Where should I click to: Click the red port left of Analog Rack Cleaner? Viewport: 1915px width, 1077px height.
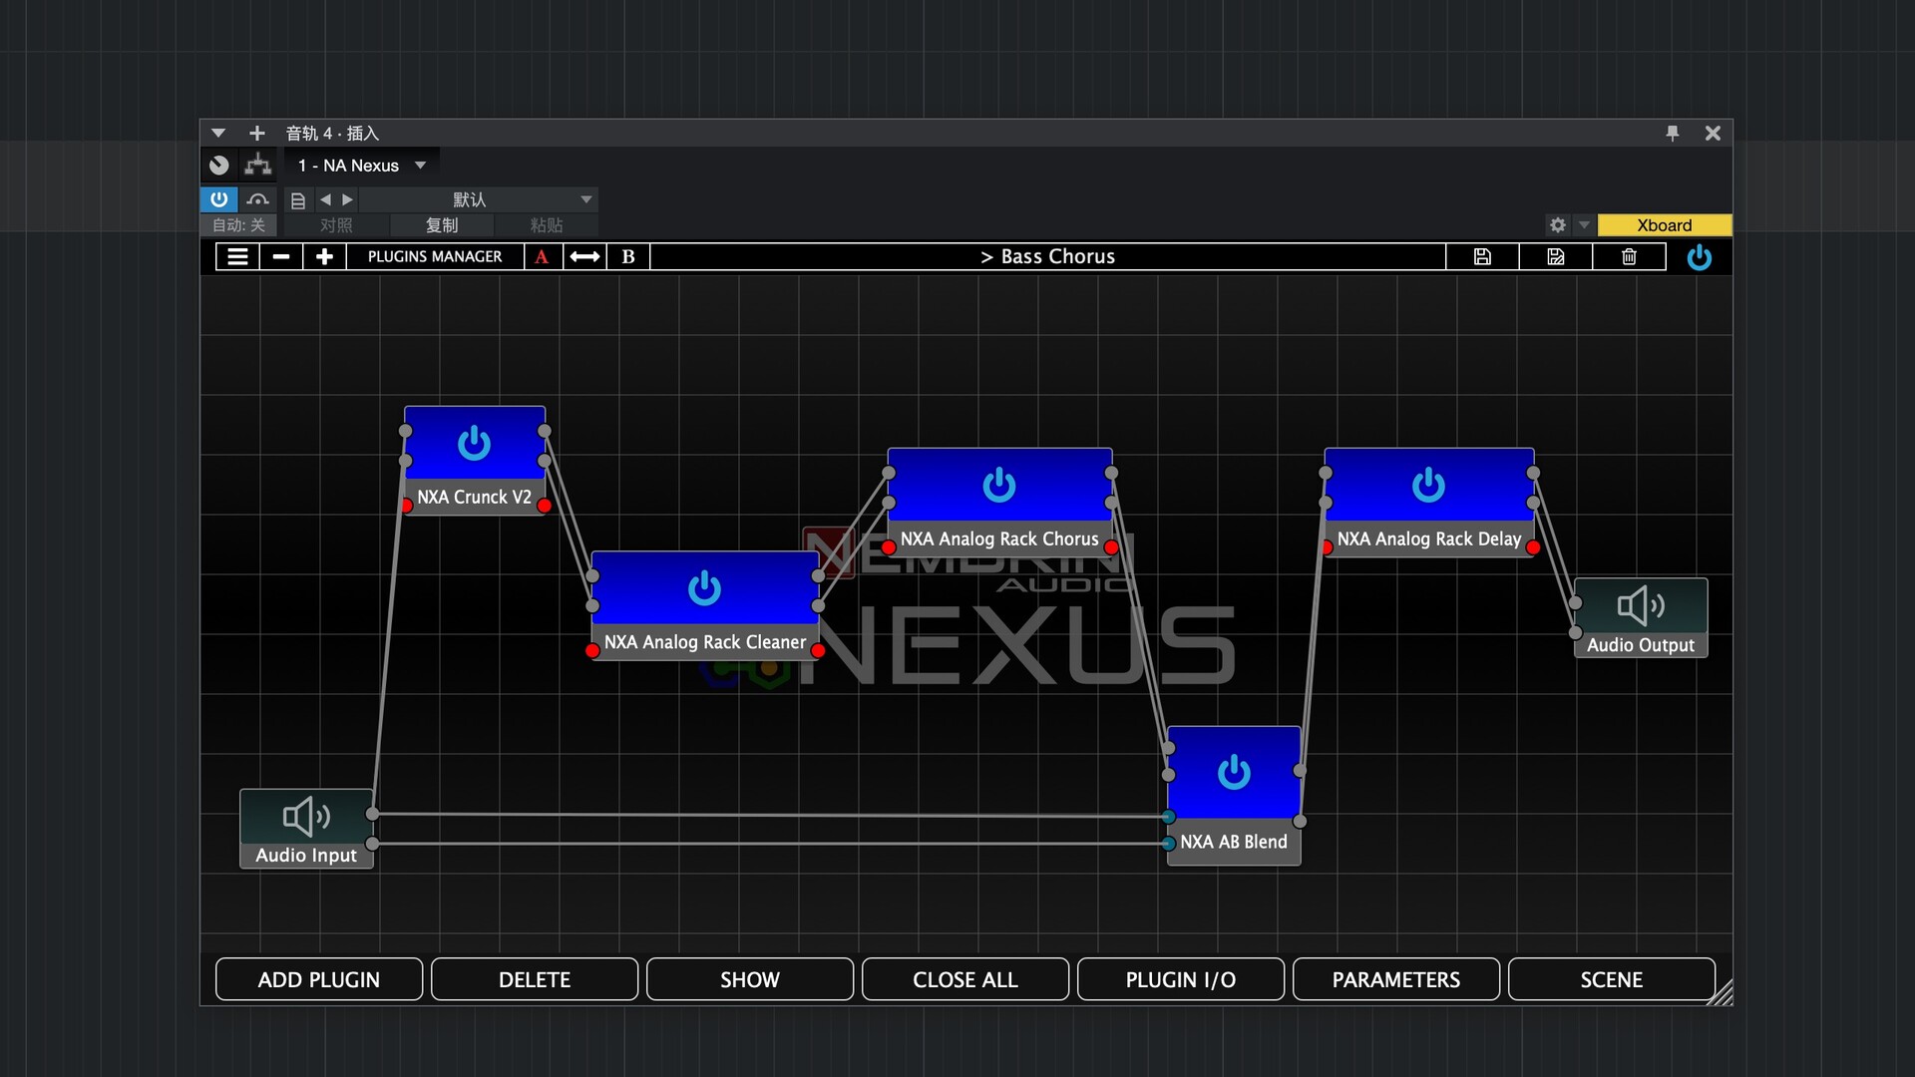tap(592, 651)
